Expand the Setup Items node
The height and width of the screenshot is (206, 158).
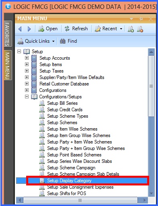27,64
